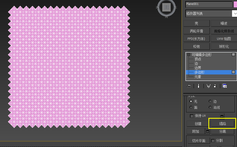Click the 涡轮平滑 modifier button
Image resolution: width=237 pixels, height=147 pixels.
tap(197, 31)
